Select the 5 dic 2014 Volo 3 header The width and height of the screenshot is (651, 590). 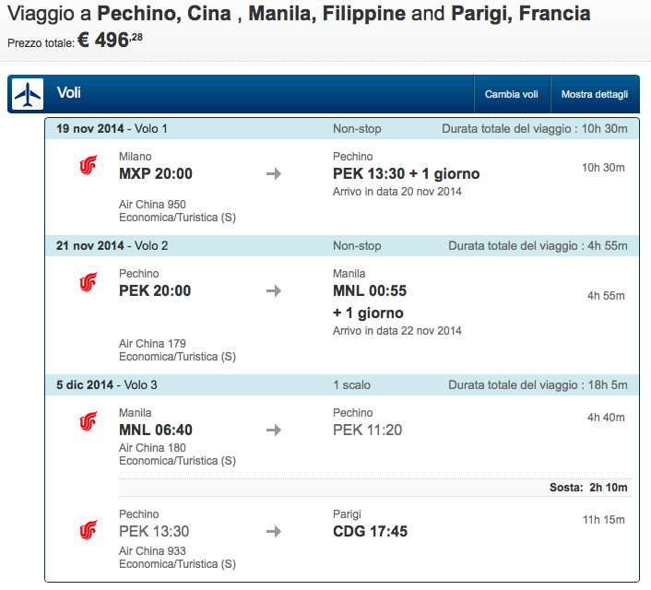[342, 385]
